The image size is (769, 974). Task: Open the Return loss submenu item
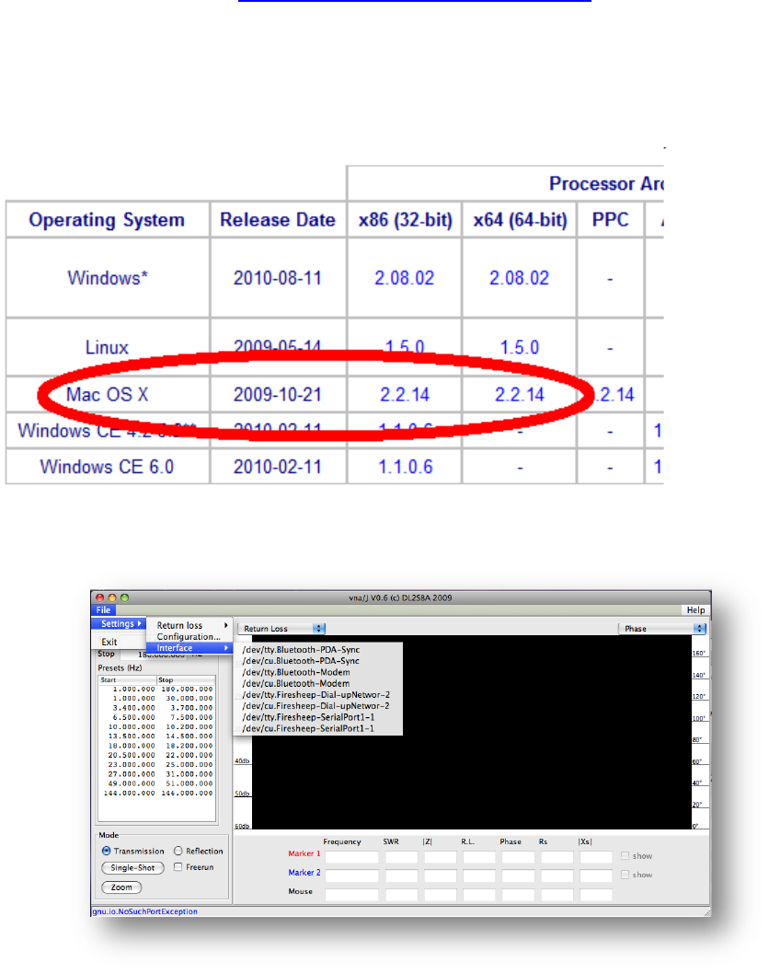point(189,625)
